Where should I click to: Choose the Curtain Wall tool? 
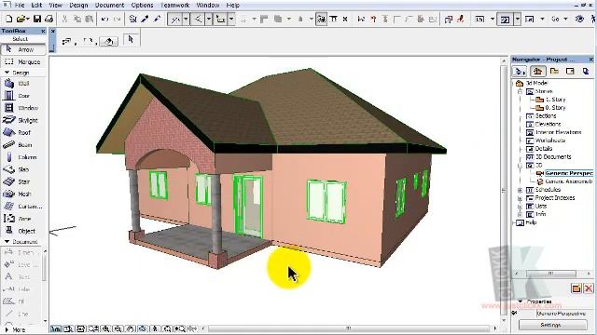point(22,207)
